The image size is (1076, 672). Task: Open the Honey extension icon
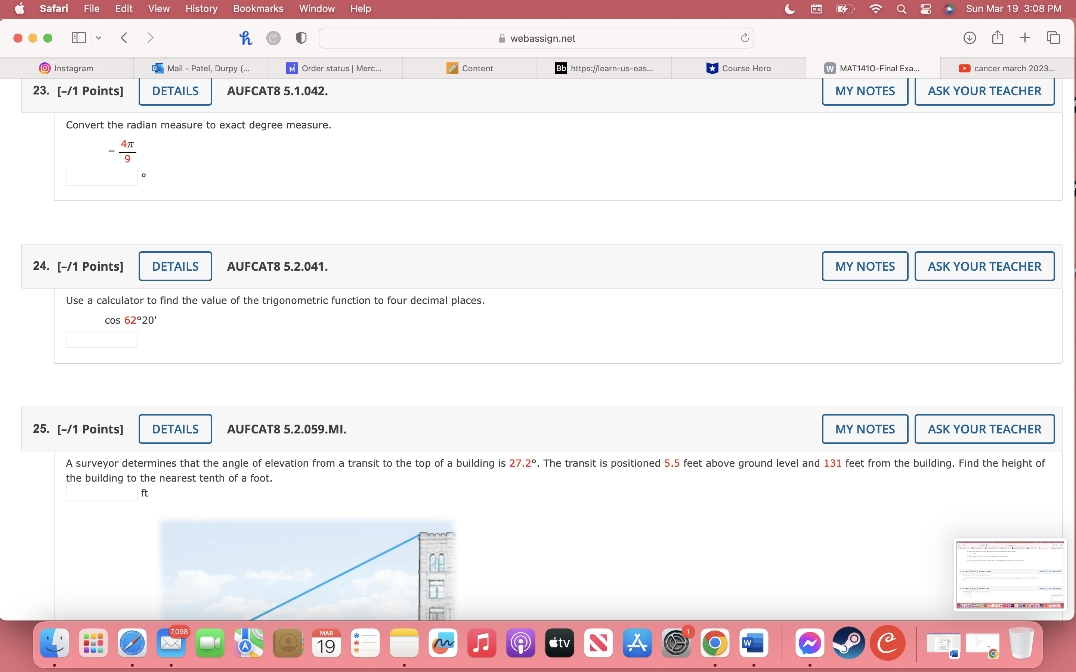[246, 38]
